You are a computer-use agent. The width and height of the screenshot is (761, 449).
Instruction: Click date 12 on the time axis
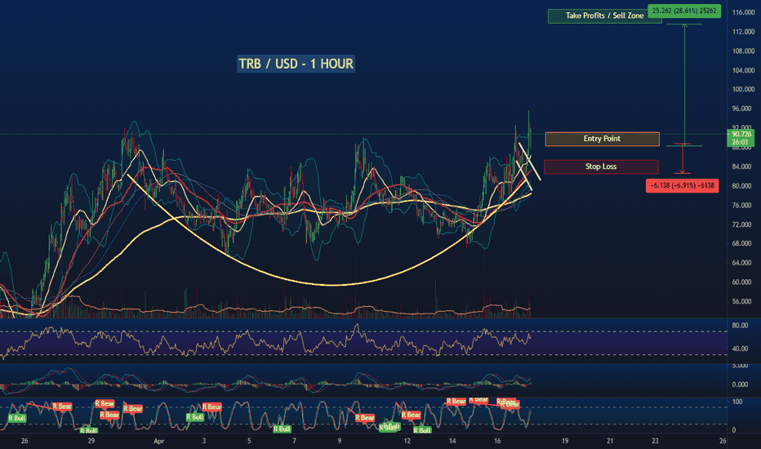point(407,441)
